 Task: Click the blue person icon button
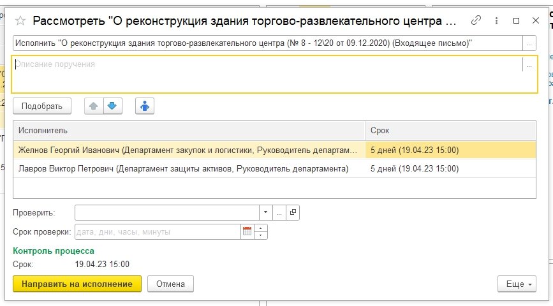[x=145, y=106]
